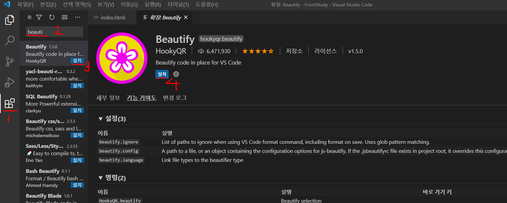The width and height of the screenshot is (507, 203).
Task: Select the Beautify 1.5.0 list entry
Action: [54, 54]
